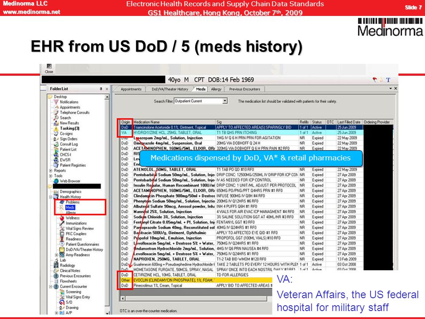Image resolution: width=425 pixels, height=319 pixels.
Task: Click the EWSR icon
Action: coord(56,160)
